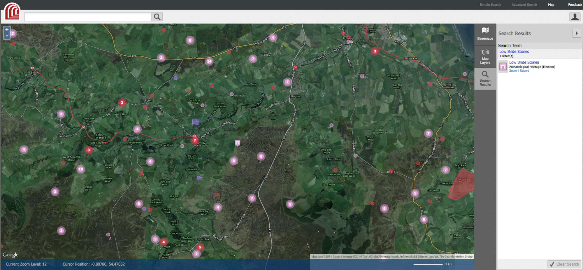583x270 pixels.
Task: Go to the Map tab
Action: tap(551, 5)
